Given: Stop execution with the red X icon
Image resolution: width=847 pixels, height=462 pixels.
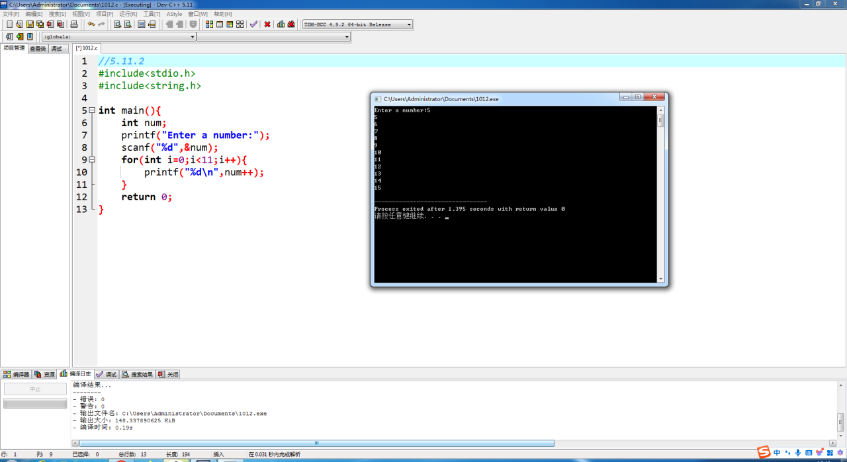Looking at the screenshot, I should pos(267,24).
